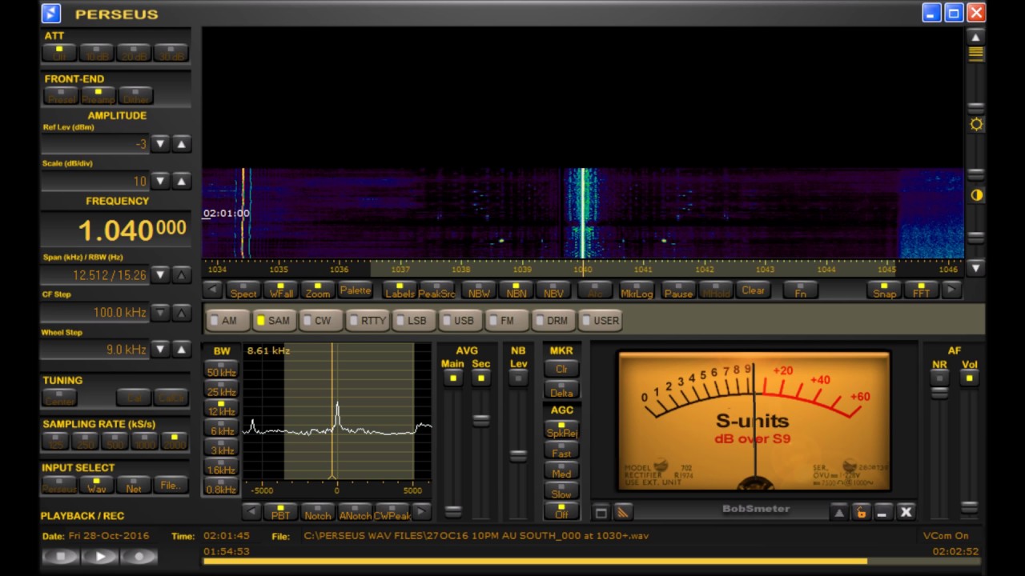Decrease Scale dB/div with down arrow
This screenshot has width=1025, height=576.
tap(160, 181)
